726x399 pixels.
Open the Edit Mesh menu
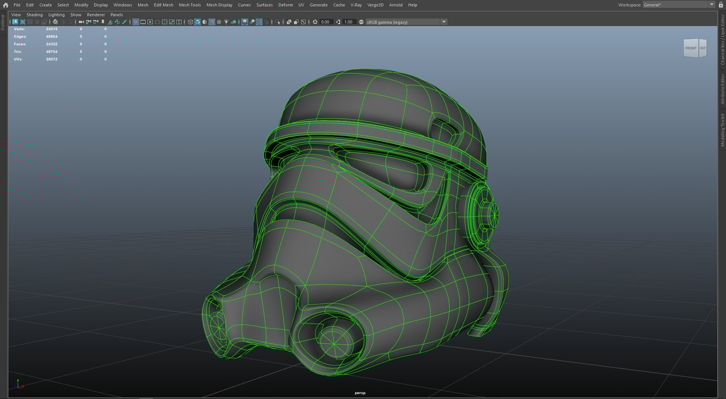pyautogui.click(x=163, y=5)
